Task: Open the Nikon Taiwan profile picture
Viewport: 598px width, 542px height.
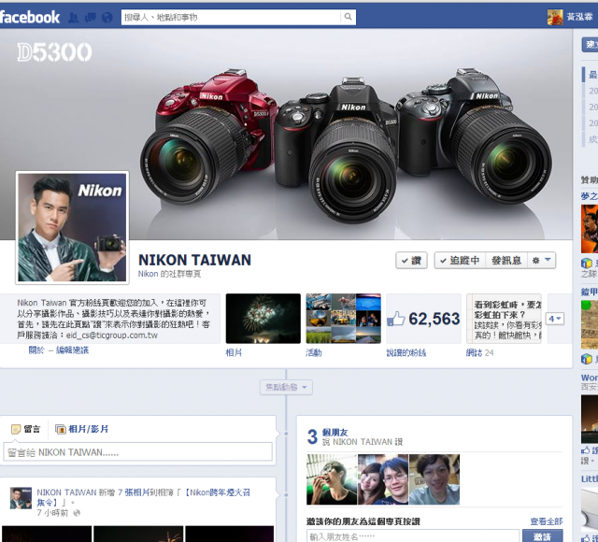Action: point(72,228)
